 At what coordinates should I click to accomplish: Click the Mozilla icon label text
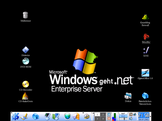click(x=146, y=42)
